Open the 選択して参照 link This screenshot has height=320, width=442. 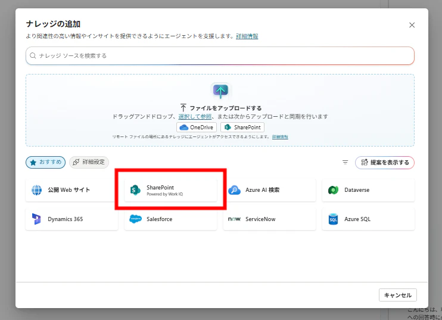pos(195,116)
